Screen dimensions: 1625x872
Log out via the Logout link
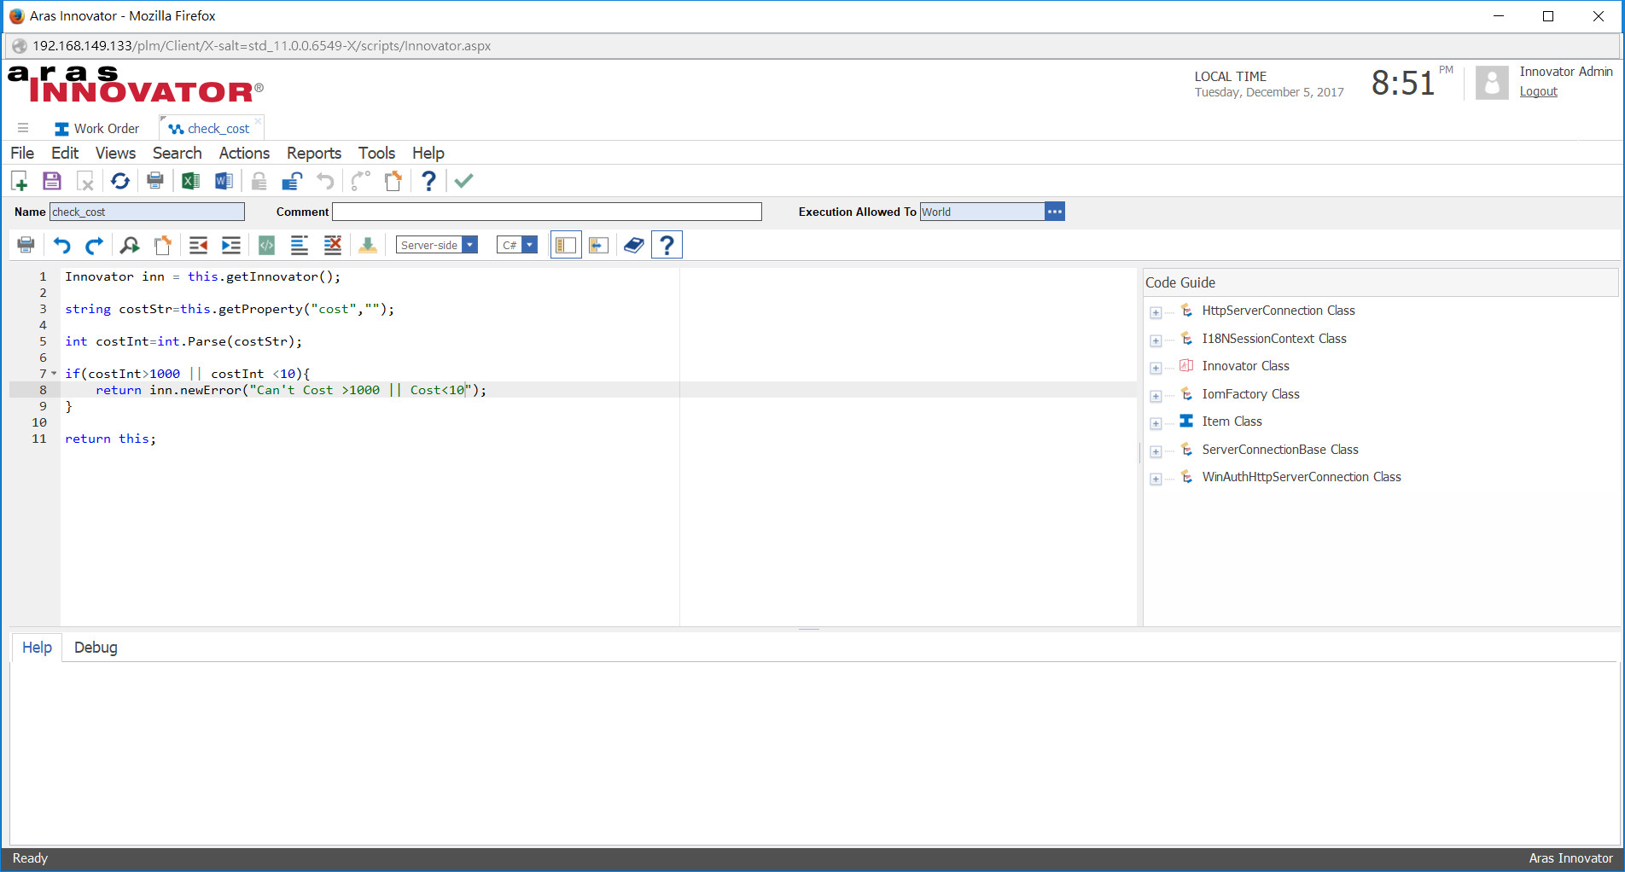pyautogui.click(x=1538, y=91)
